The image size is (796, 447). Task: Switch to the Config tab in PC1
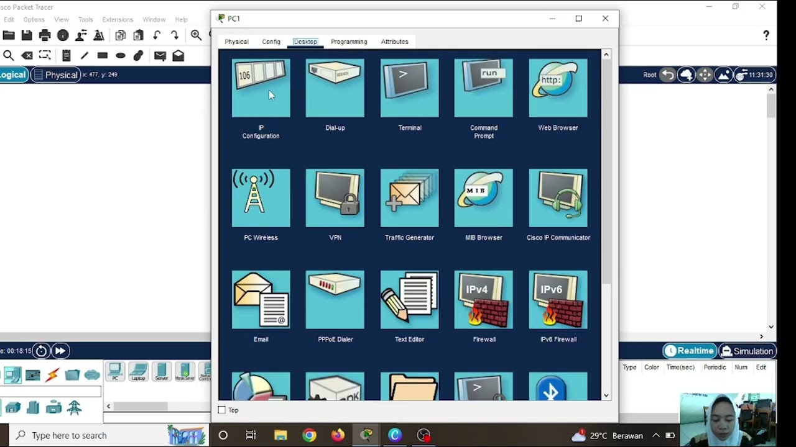pos(271,42)
